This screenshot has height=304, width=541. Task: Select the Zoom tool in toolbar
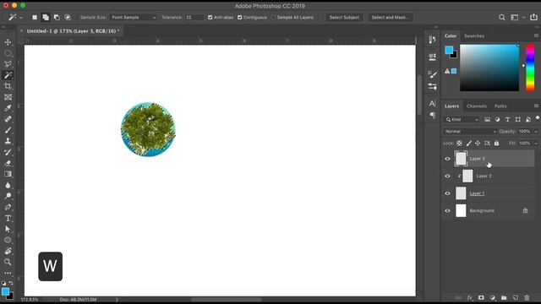pos(8,262)
